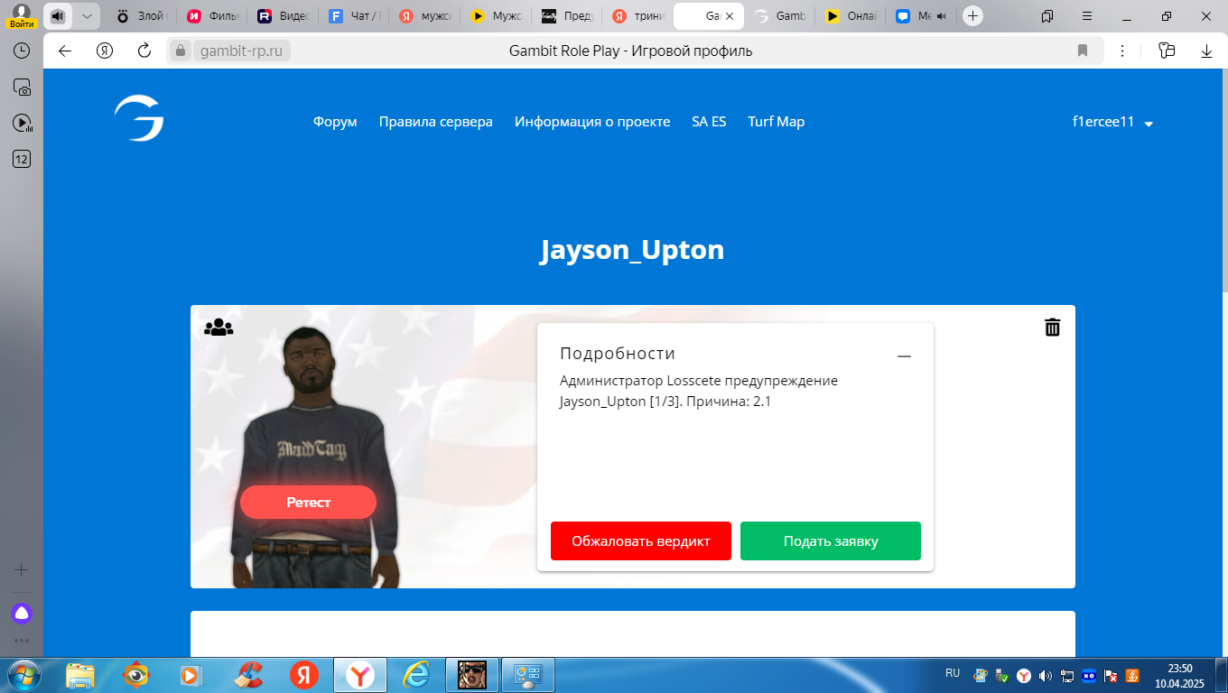Mute the tab using the speaker icon
The width and height of the screenshot is (1228, 693).
(58, 16)
